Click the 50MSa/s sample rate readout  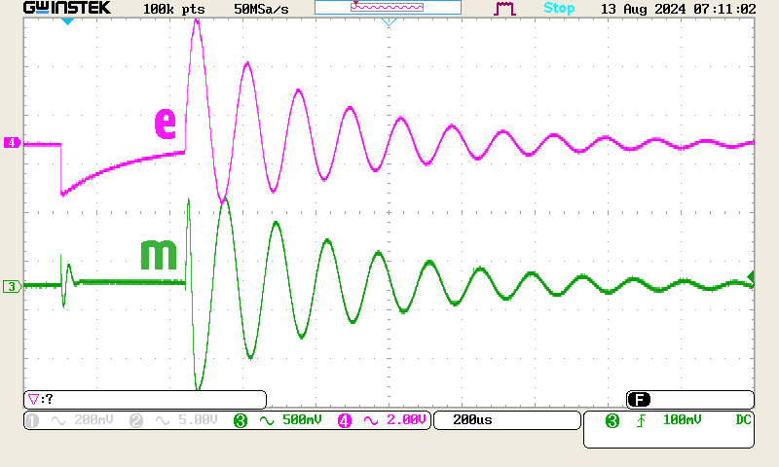coord(263,8)
